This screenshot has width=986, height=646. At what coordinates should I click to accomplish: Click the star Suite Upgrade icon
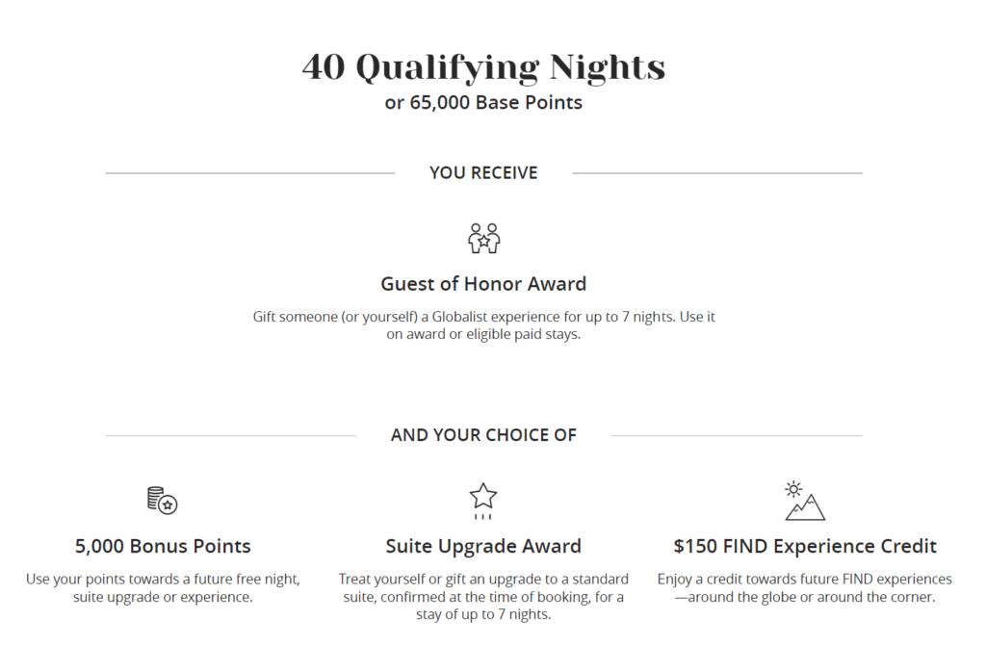(483, 501)
